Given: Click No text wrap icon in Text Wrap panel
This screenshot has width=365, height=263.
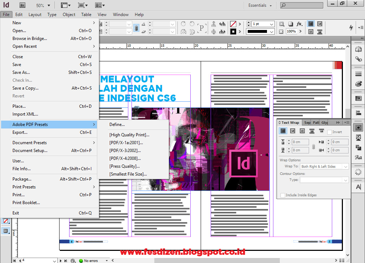Looking at the screenshot, I should point(283,131).
